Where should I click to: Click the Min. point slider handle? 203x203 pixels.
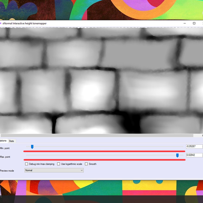pos(32,147)
